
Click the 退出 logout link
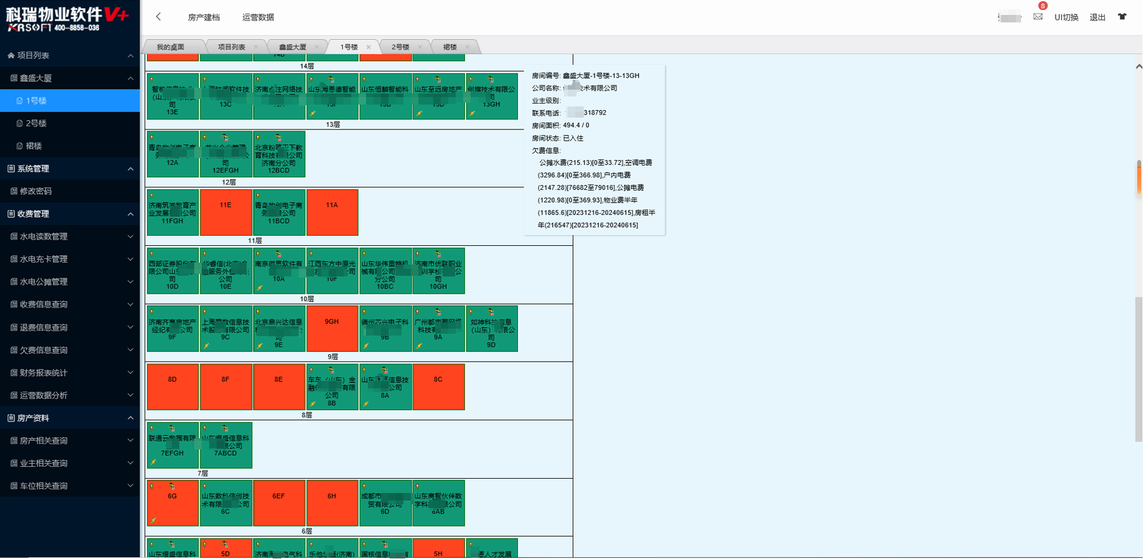tap(1098, 17)
